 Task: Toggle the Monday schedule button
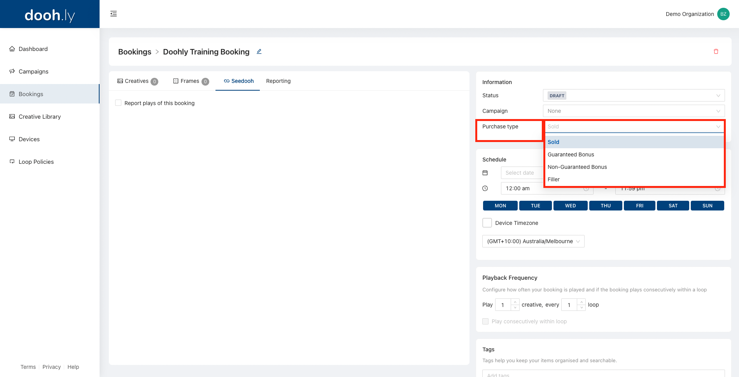point(500,206)
